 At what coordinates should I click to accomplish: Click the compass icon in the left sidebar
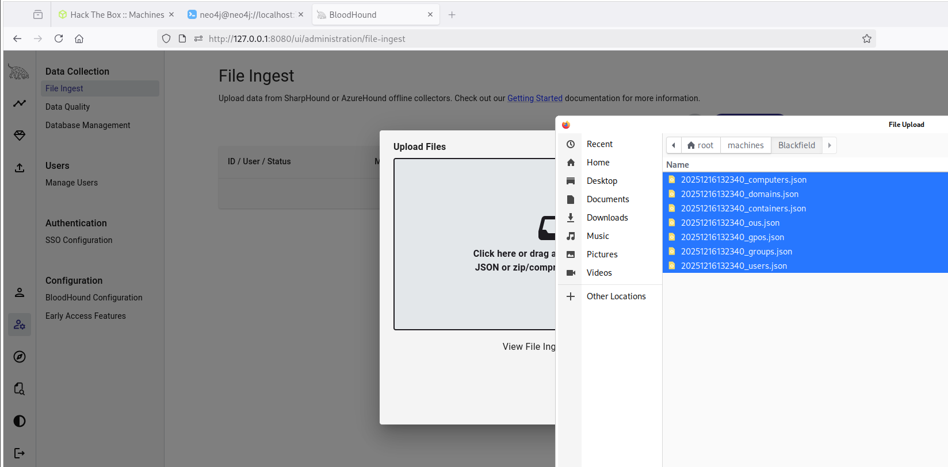click(20, 357)
